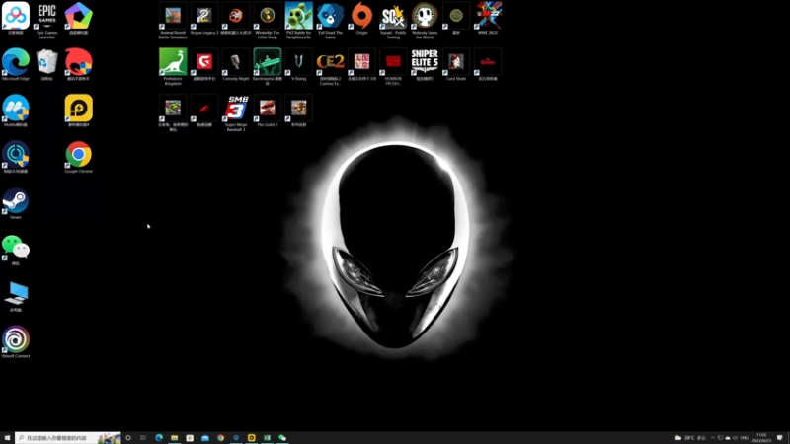Image resolution: width=790 pixels, height=444 pixels.
Task: Open the This PC computer icon
Action: click(16, 295)
